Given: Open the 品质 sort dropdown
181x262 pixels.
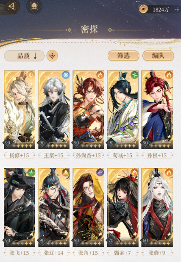Looking at the screenshot, I should 24,56.
